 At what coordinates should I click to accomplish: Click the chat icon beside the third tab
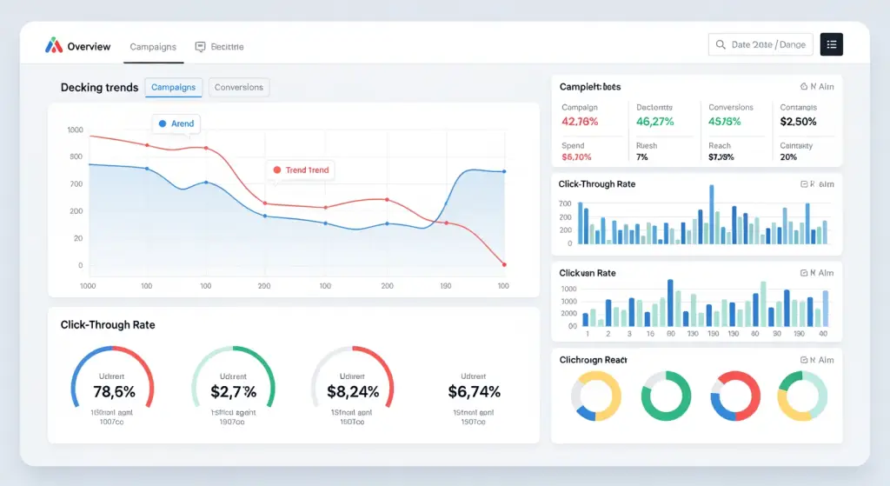(x=201, y=46)
